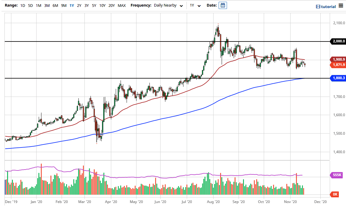Screen dimensions: 346x206
Task: Pick the 20Y range
Action: (x=112, y=5)
